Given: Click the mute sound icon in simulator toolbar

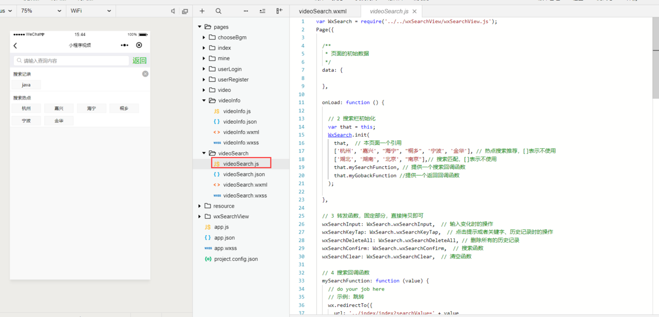Looking at the screenshot, I should [173, 11].
